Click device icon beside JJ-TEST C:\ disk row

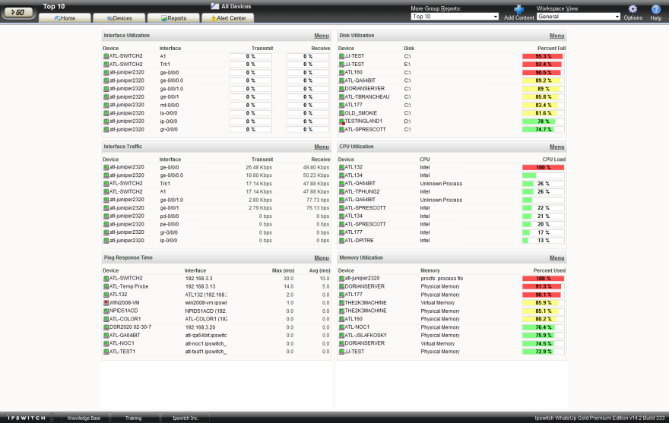point(341,56)
